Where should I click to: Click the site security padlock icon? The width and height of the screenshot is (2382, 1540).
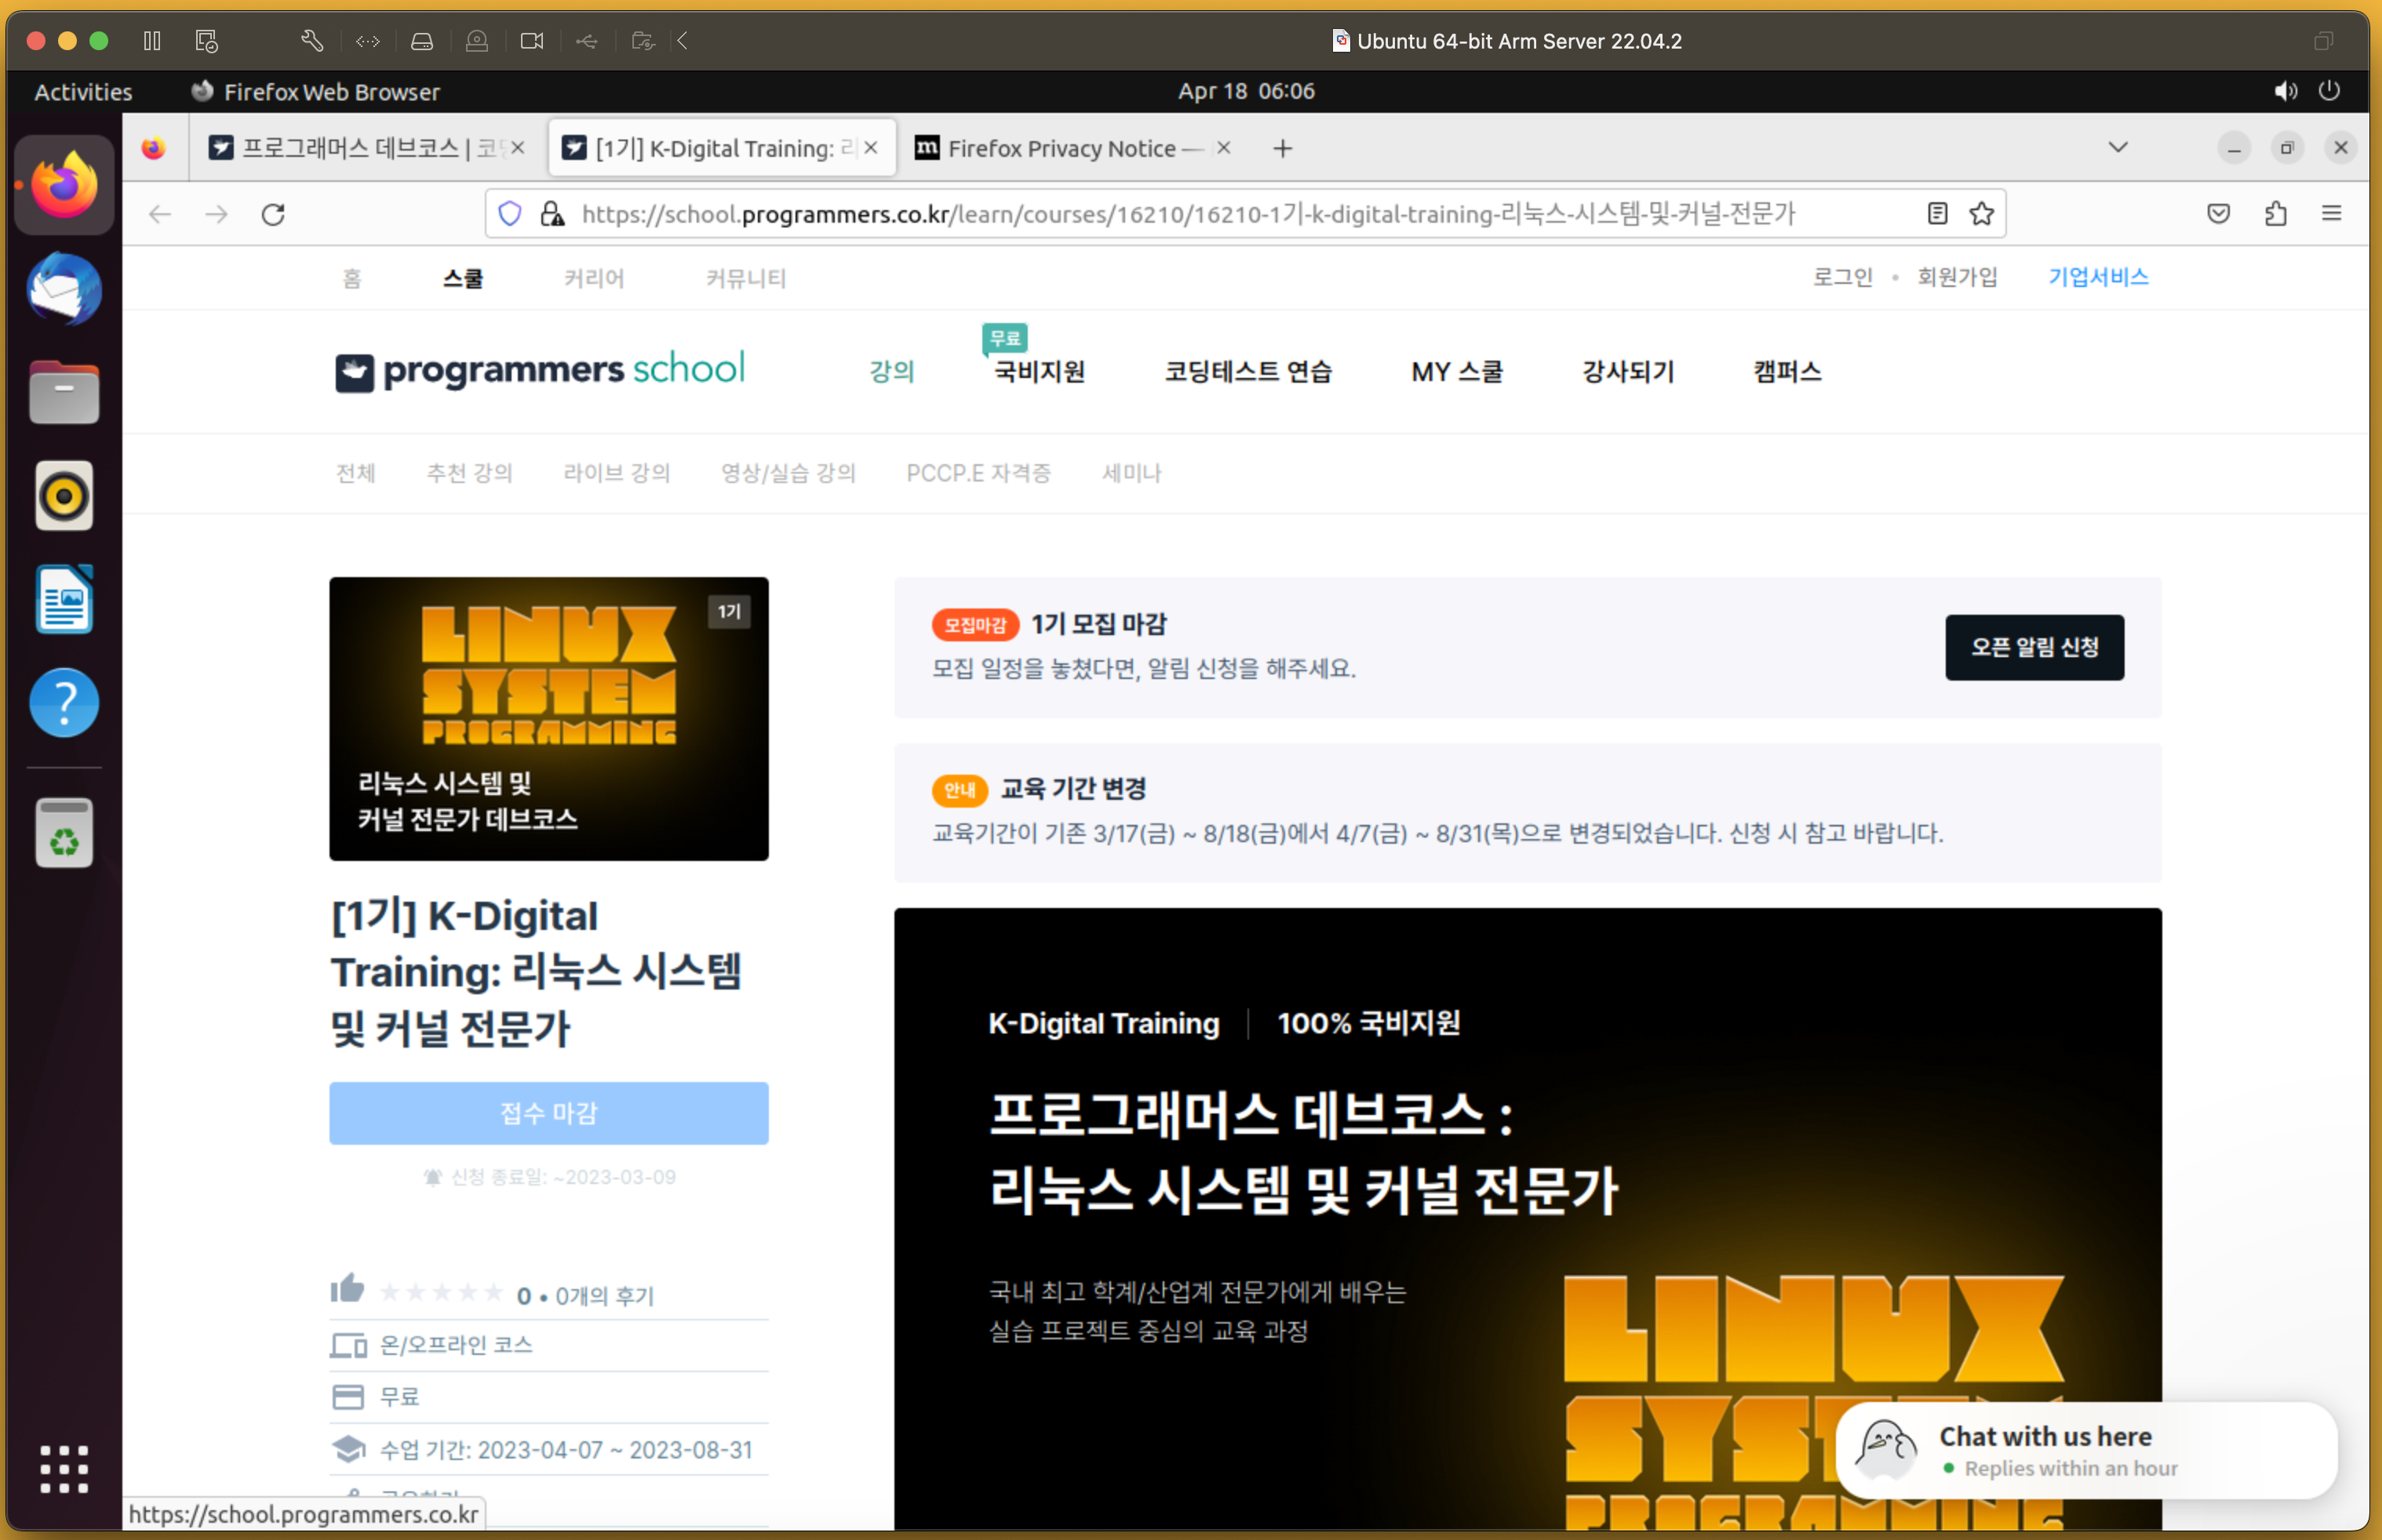point(552,214)
